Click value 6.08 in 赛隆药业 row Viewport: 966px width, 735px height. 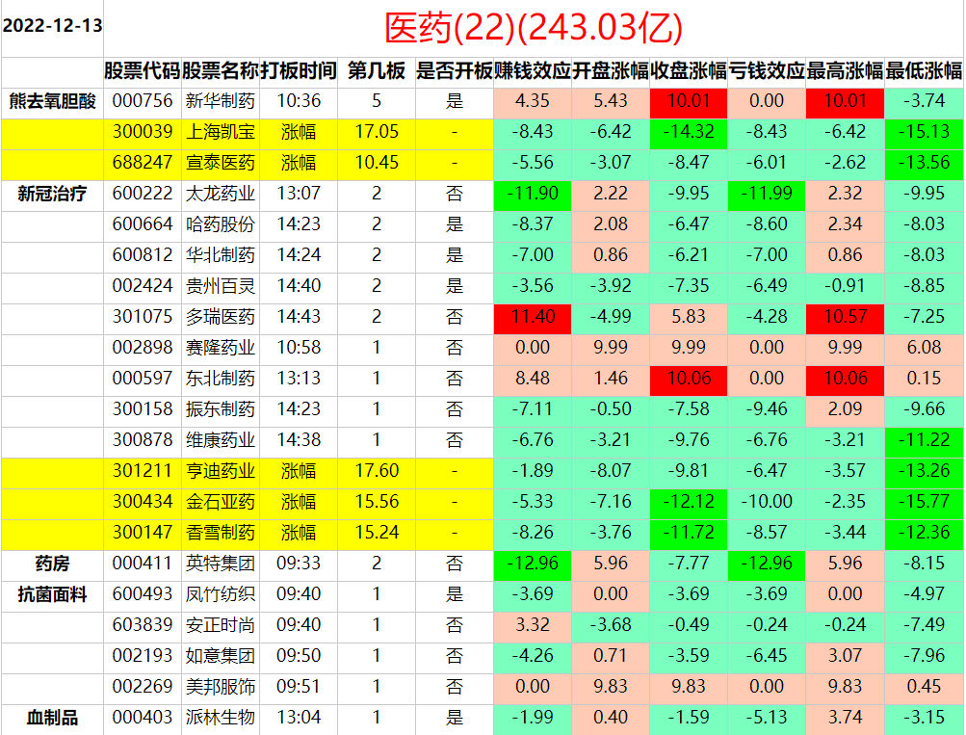925,348
